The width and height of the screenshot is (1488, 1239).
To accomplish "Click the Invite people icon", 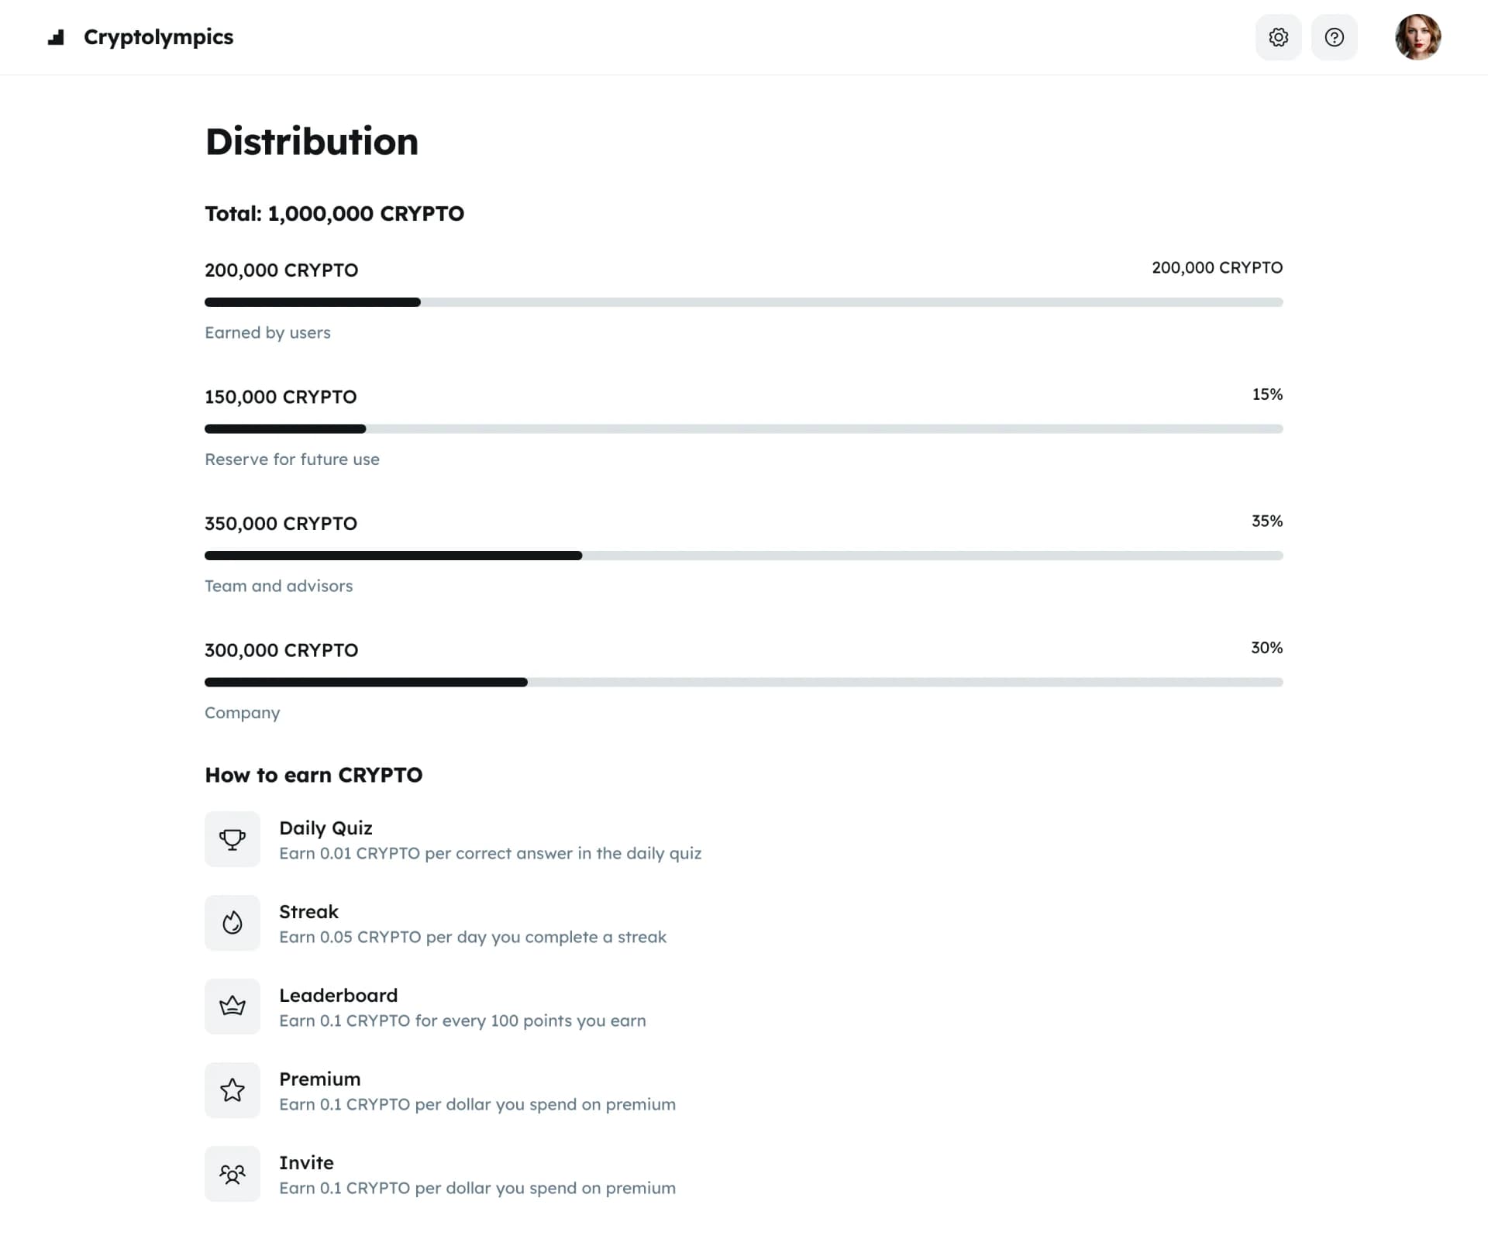I will pyautogui.click(x=232, y=1174).
